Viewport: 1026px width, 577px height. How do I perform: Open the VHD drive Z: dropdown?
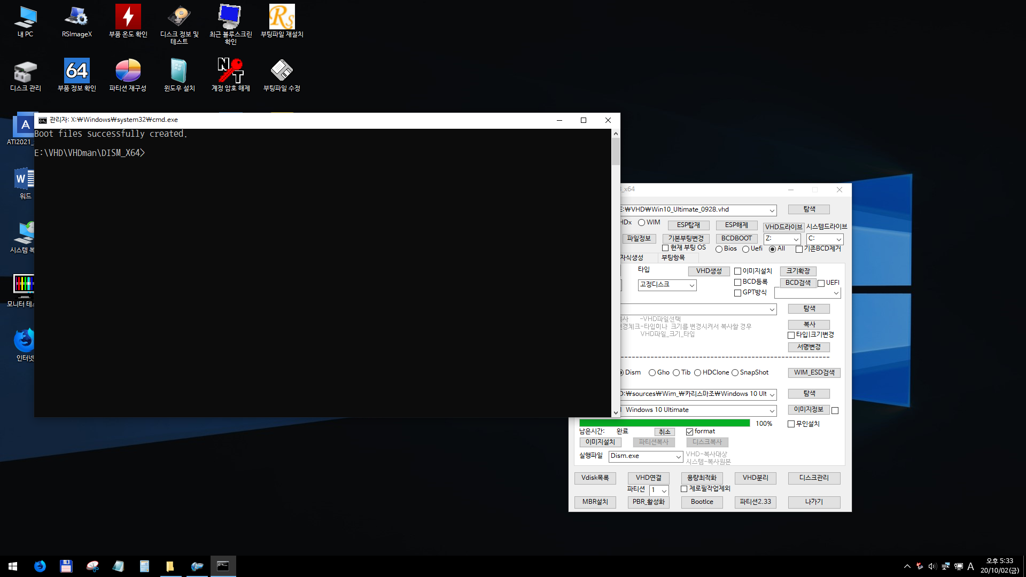click(x=796, y=239)
